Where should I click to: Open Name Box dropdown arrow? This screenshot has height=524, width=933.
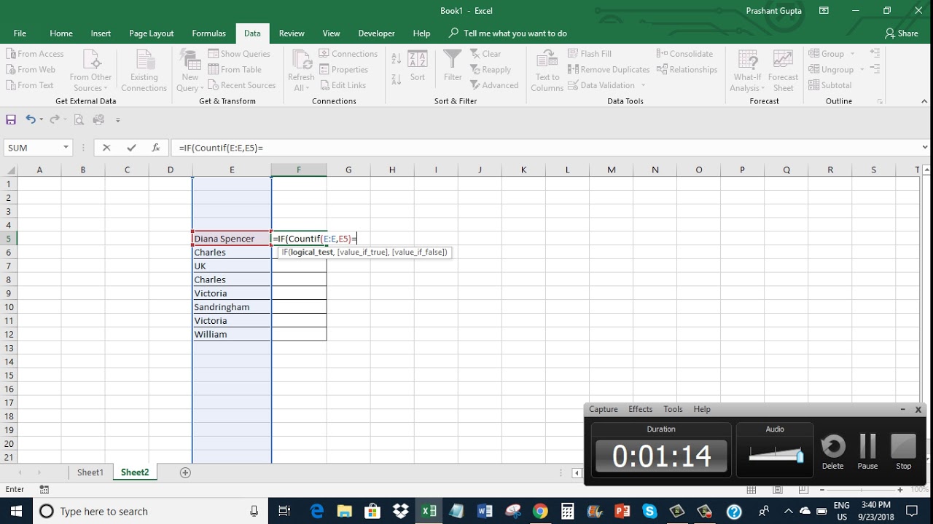(x=66, y=148)
